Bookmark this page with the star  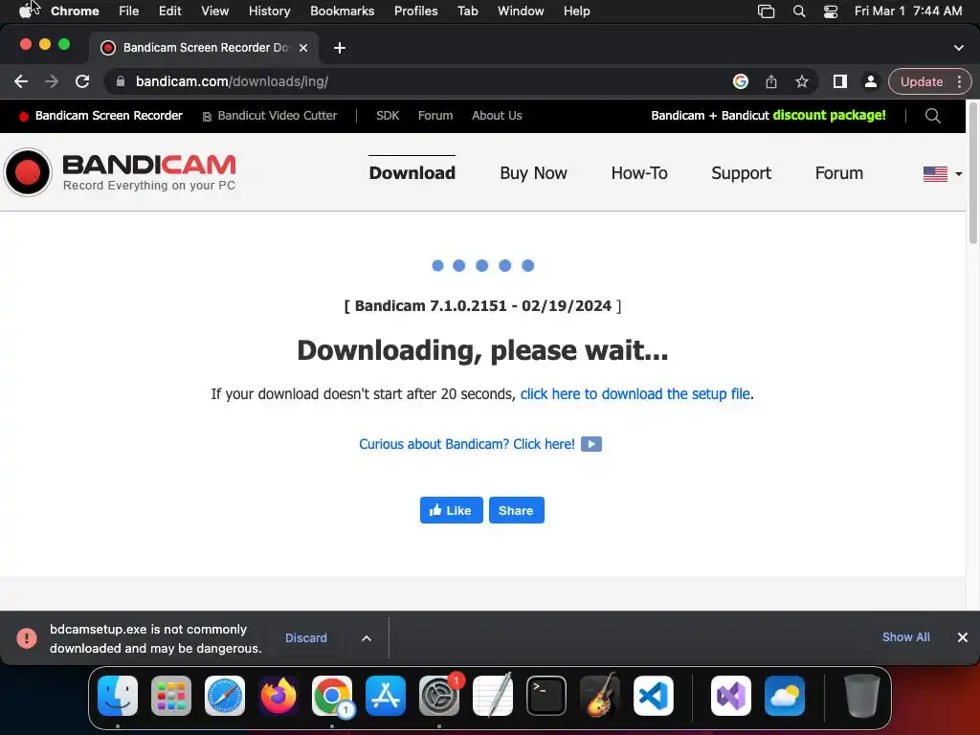coord(802,81)
